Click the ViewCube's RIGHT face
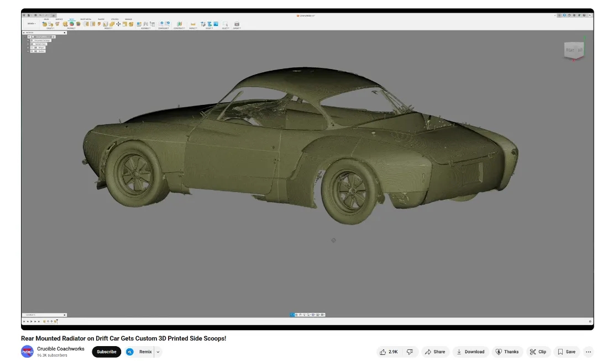Image resolution: width=597 pixels, height=361 pixels. click(x=570, y=50)
